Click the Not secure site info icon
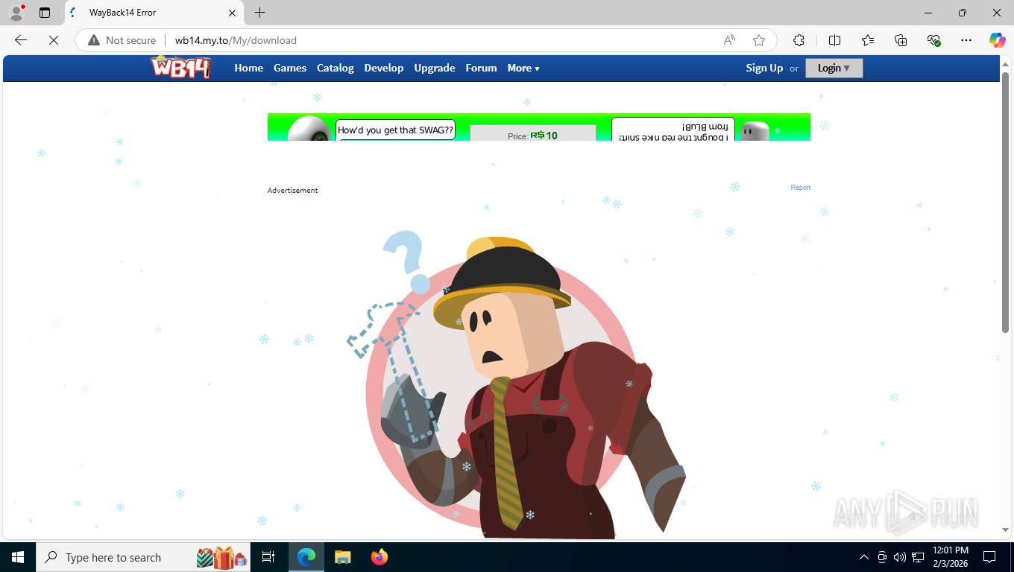This screenshot has width=1014, height=572. coord(122,40)
